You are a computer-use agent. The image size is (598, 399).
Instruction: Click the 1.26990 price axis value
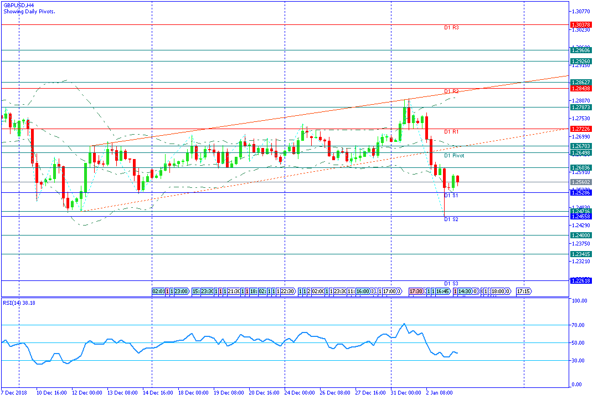(581, 137)
